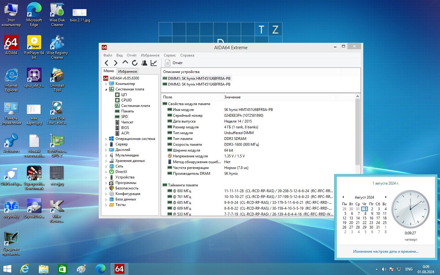Select DIMM1 SK hynix device row
The height and width of the screenshot is (275, 440).
(196, 78)
